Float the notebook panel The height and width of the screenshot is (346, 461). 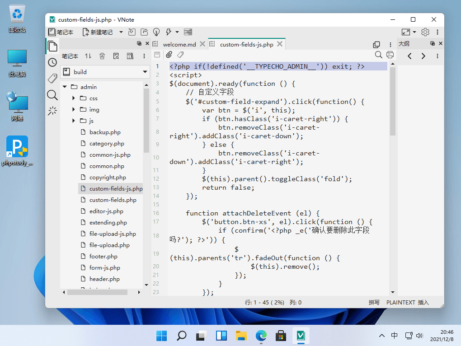(x=139, y=43)
